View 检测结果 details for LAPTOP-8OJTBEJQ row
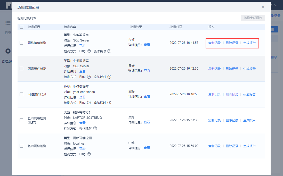This screenshot has width=283, height=176. pos(147,122)
